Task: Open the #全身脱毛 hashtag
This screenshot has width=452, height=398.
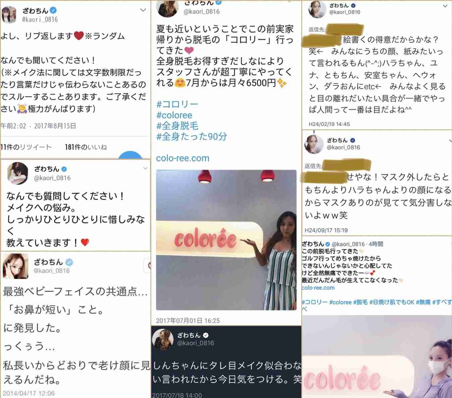Action: coord(178,126)
